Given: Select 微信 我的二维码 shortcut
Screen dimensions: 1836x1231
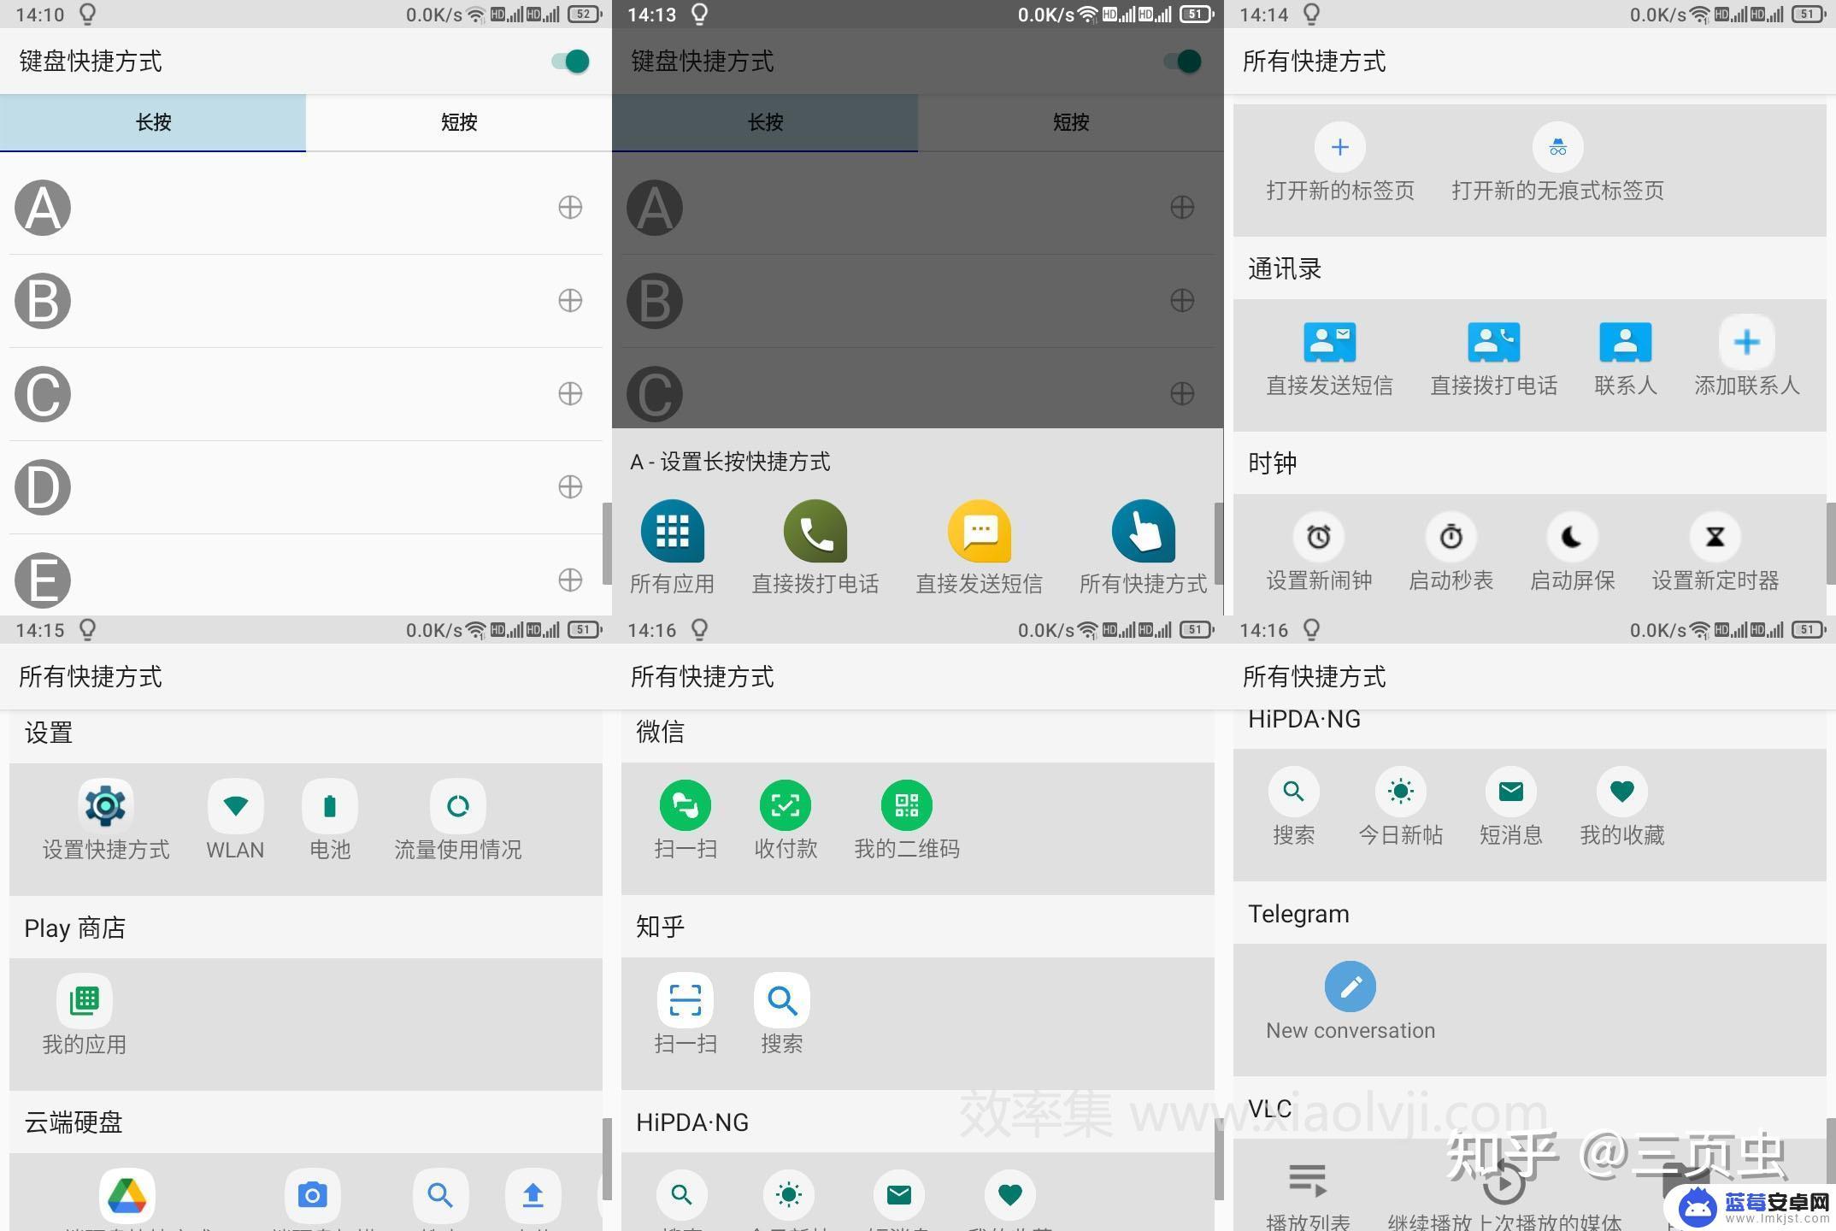Looking at the screenshot, I should (x=907, y=821).
